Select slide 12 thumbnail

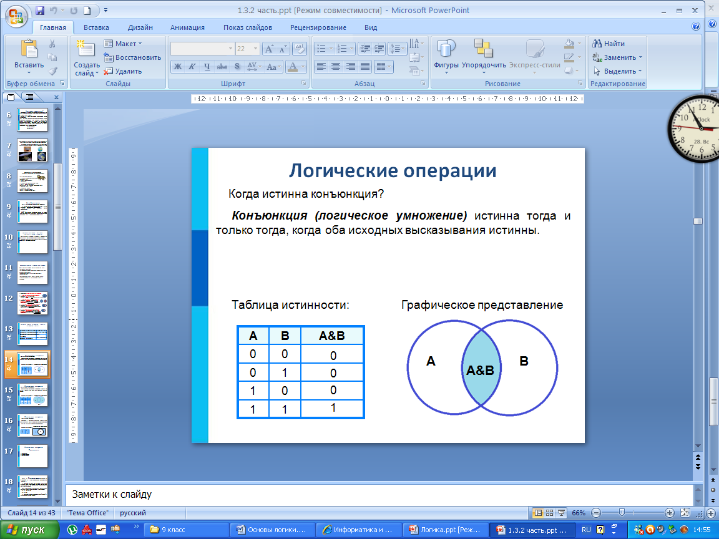tap(32, 303)
